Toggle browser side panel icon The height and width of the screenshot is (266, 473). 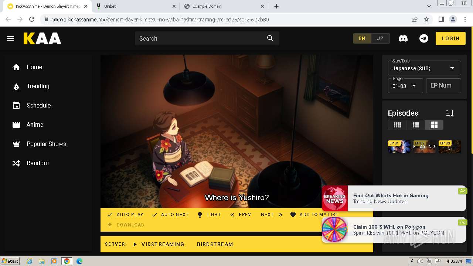tap(441, 19)
